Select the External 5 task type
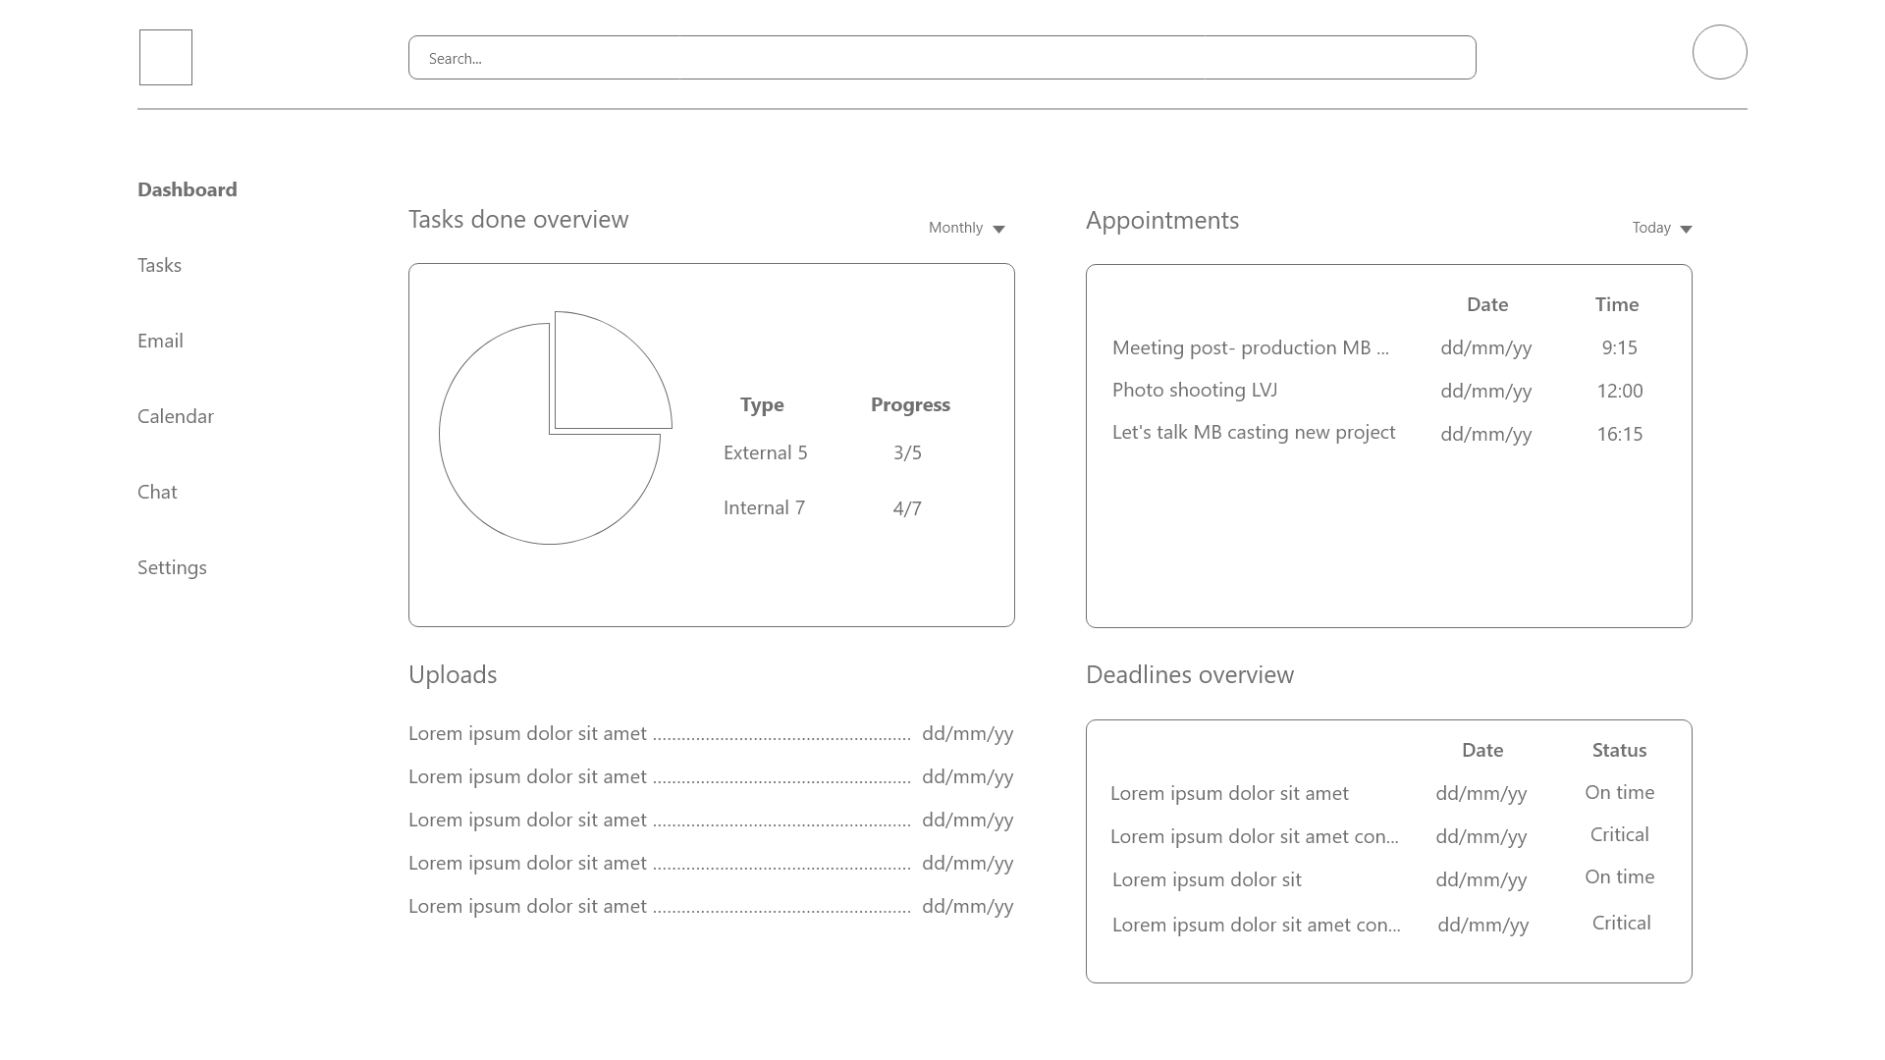 [x=766, y=452]
